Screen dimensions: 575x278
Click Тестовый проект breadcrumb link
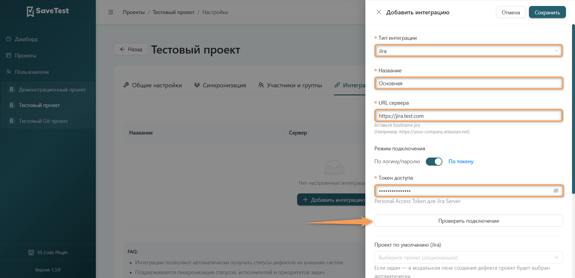tap(173, 12)
